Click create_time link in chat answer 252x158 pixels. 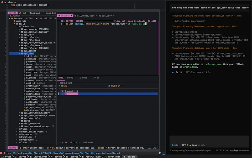pyautogui.click(x=190, y=67)
